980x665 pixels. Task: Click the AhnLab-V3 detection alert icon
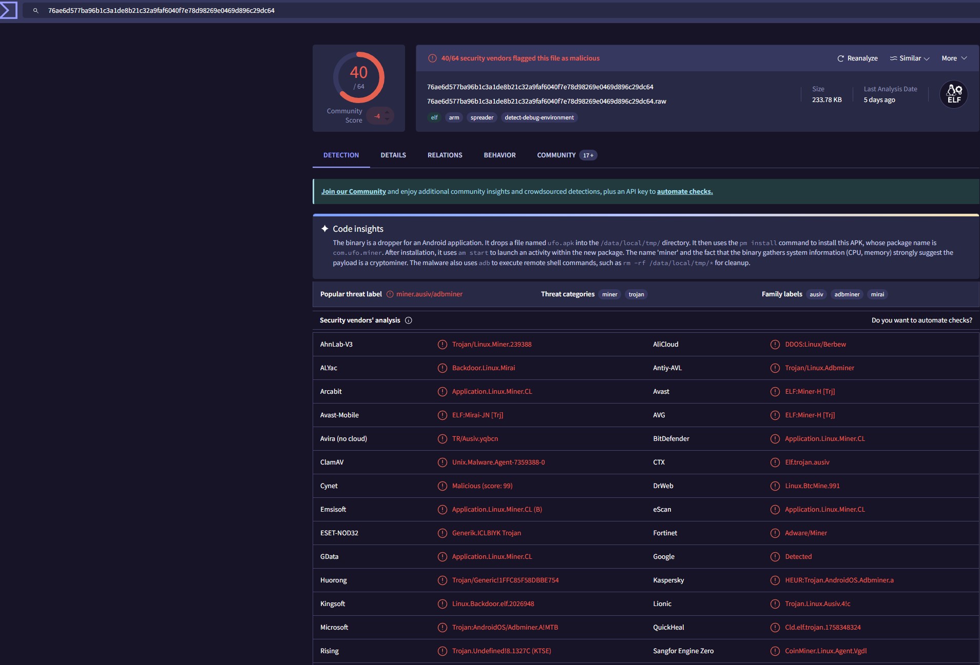(x=442, y=345)
